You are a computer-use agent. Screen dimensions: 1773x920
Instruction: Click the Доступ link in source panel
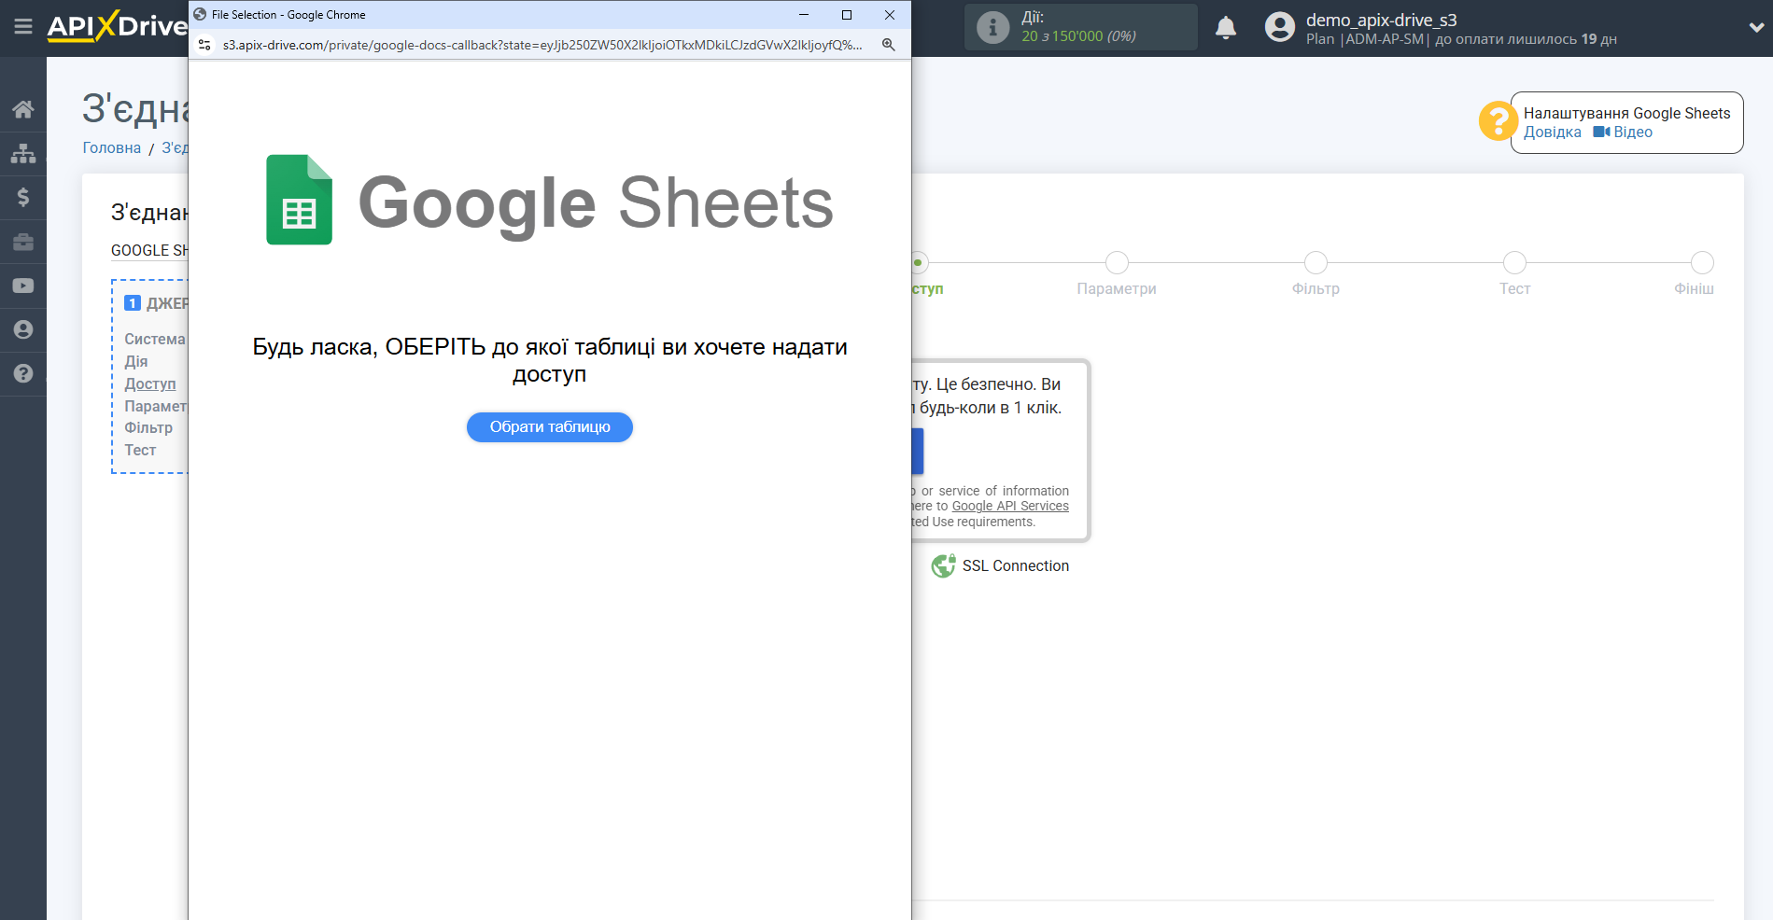coord(150,383)
